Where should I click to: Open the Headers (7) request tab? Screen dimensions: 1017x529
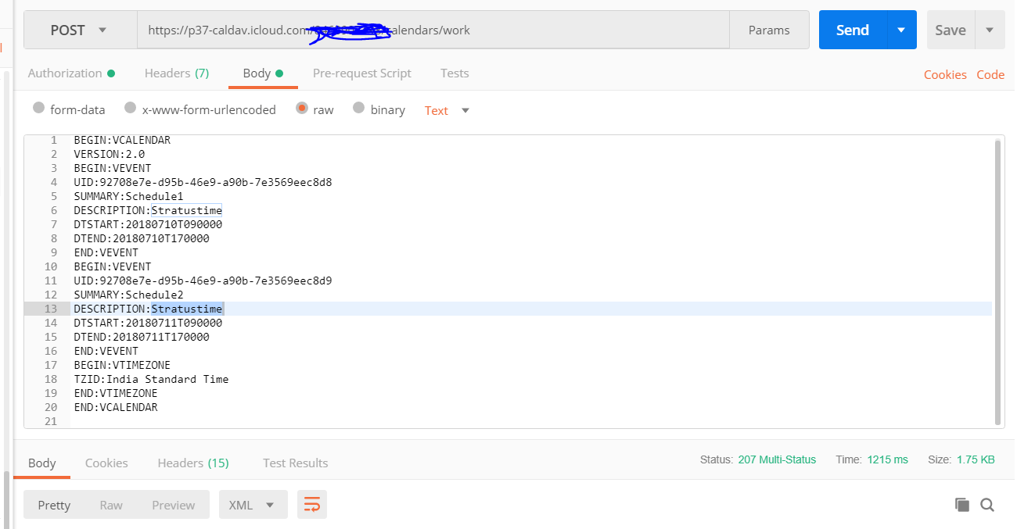coord(177,73)
